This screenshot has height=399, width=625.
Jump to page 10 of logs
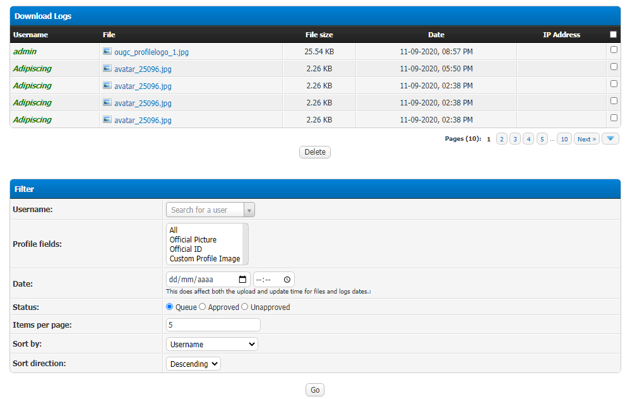point(564,139)
